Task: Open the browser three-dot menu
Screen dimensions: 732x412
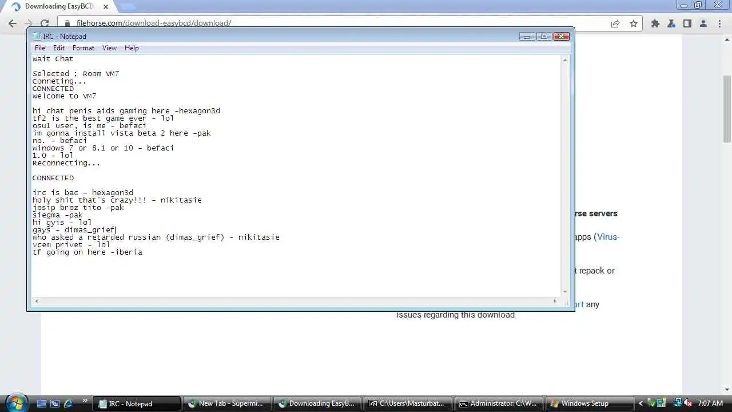Action: click(719, 23)
